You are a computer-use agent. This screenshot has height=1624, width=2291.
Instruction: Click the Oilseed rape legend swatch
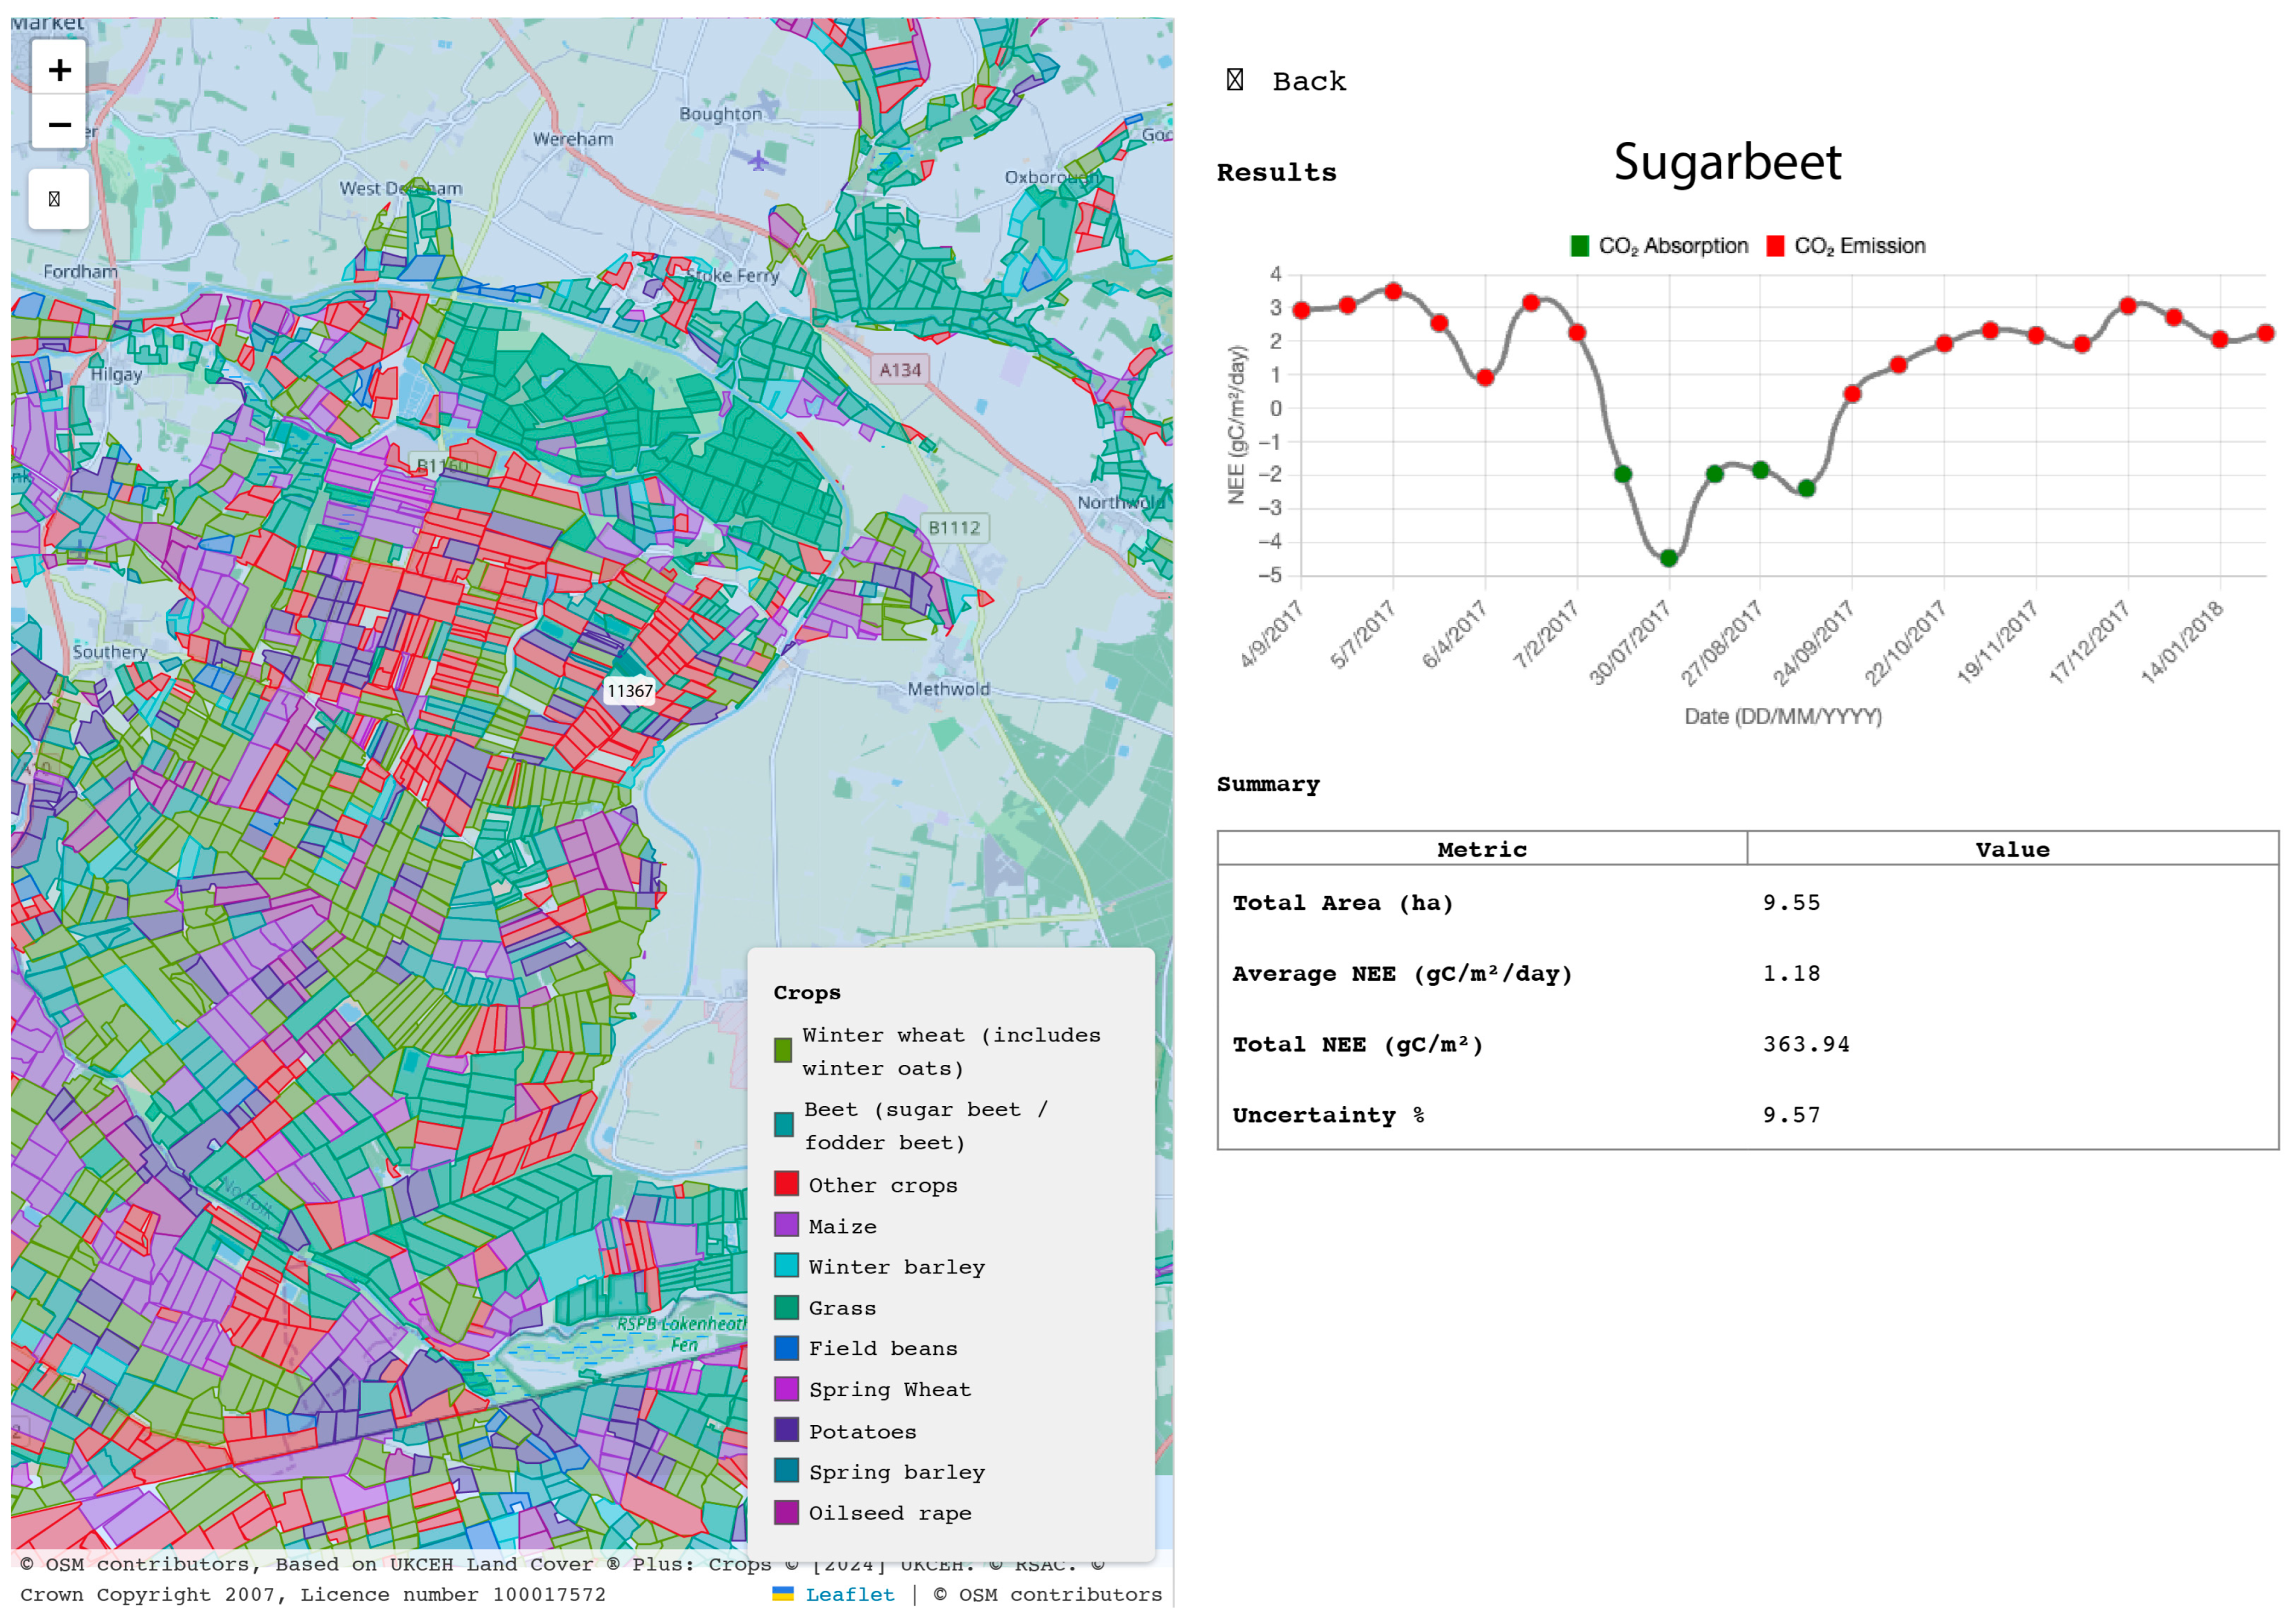(786, 1512)
